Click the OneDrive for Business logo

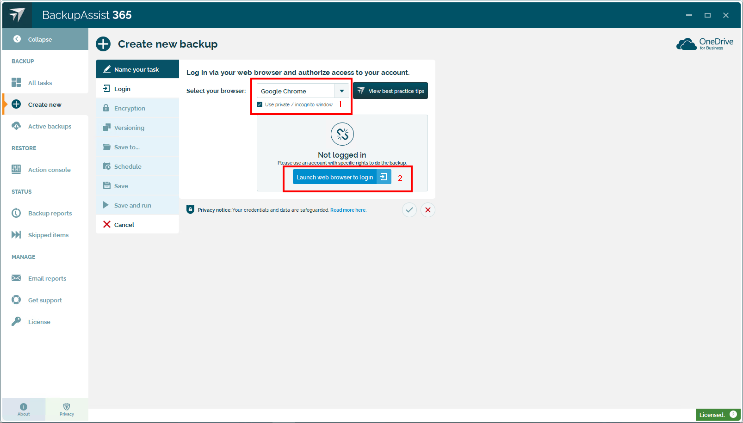[705, 44]
